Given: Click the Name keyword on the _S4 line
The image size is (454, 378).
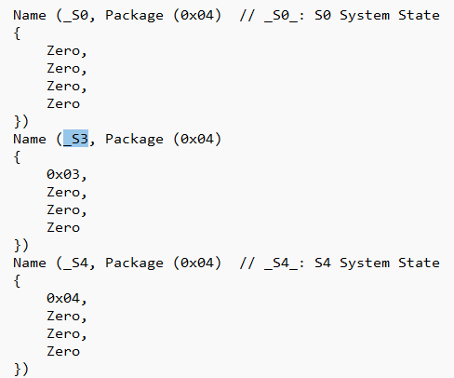Looking at the screenshot, I should [30, 263].
